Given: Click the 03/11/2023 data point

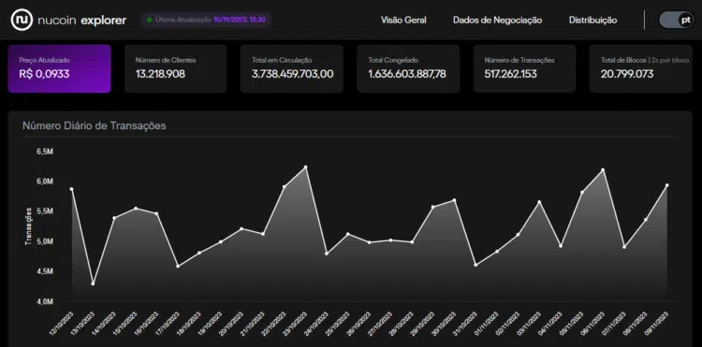Looking at the screenshot, I should (539, 202).
